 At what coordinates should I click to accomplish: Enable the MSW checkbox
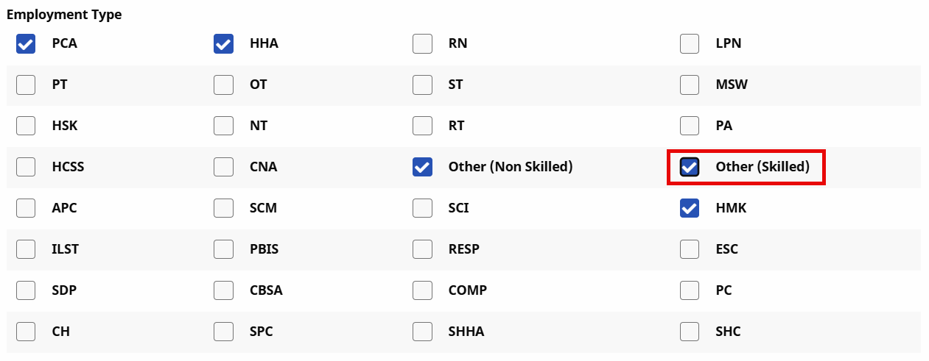690,85
